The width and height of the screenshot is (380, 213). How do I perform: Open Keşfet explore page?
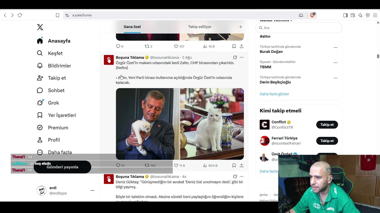click(50, 53)
